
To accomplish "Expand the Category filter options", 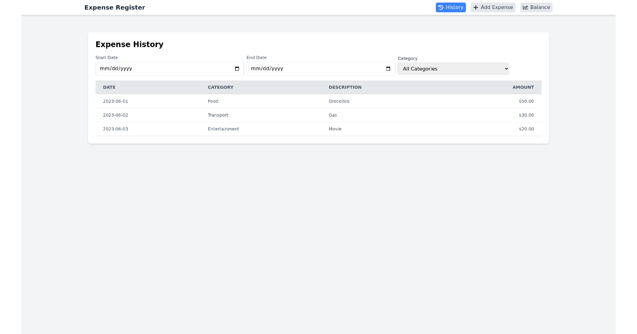I will click(x=453, y=68).
